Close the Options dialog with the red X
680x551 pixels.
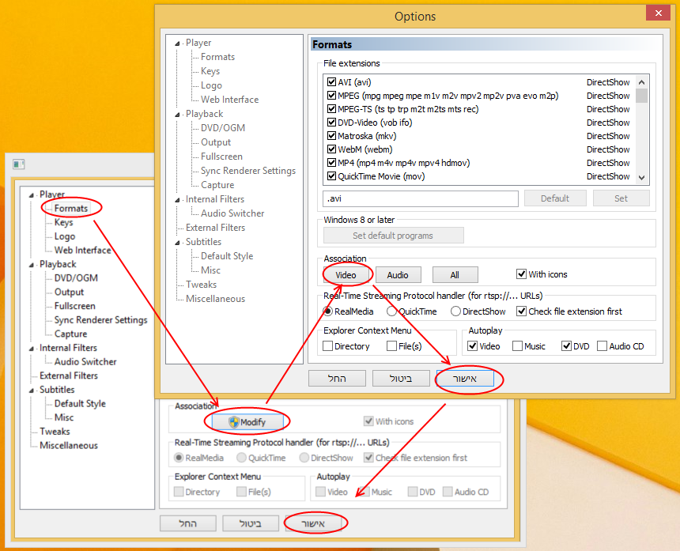(655, 13)
